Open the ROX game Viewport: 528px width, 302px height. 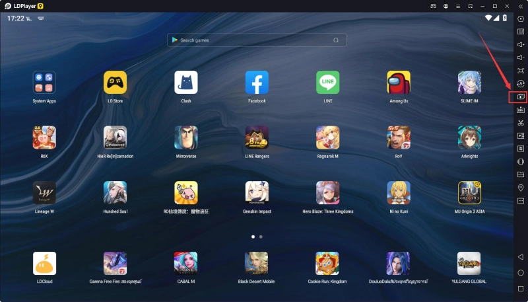(44, 137)
